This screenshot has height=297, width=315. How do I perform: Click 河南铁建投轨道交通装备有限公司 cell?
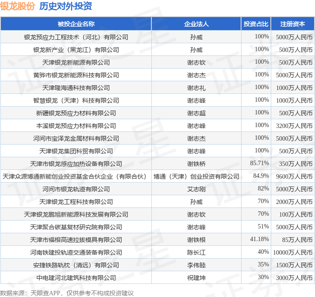coord(76,252)
